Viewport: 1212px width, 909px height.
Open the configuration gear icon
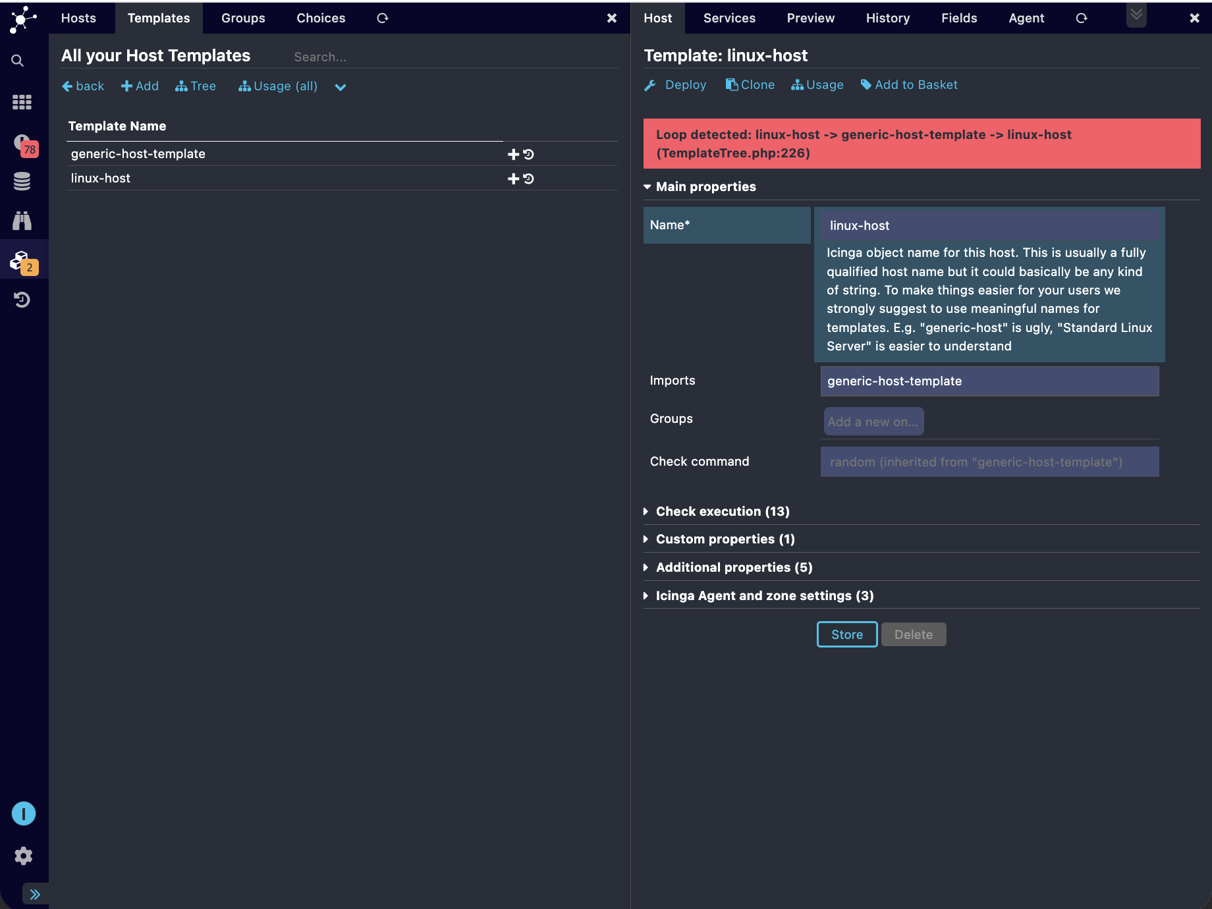pos(23,856)
